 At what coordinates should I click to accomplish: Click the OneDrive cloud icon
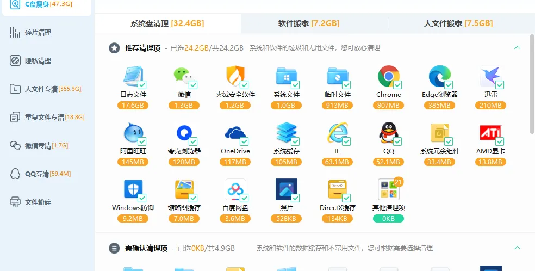click(235, 133)
